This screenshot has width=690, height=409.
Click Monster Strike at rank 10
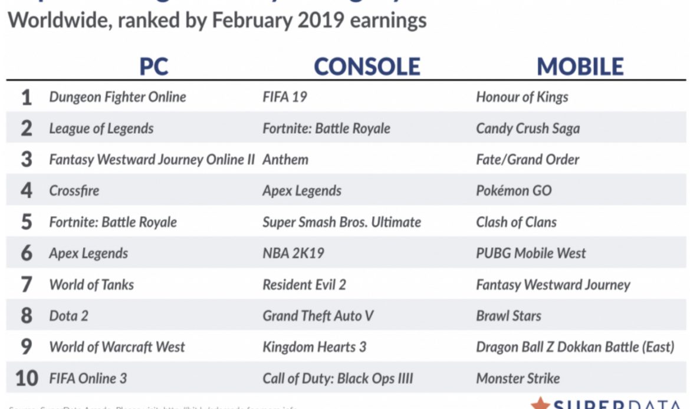(518, 378)
